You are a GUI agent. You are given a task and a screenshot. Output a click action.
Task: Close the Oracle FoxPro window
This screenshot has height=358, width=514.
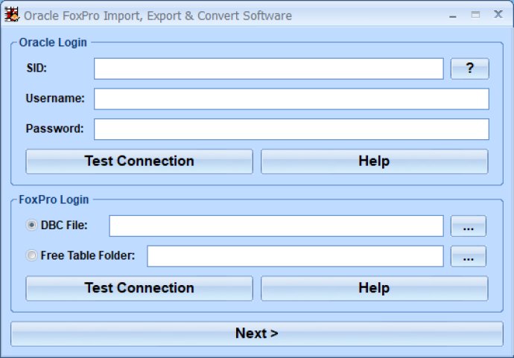(498, 14)
